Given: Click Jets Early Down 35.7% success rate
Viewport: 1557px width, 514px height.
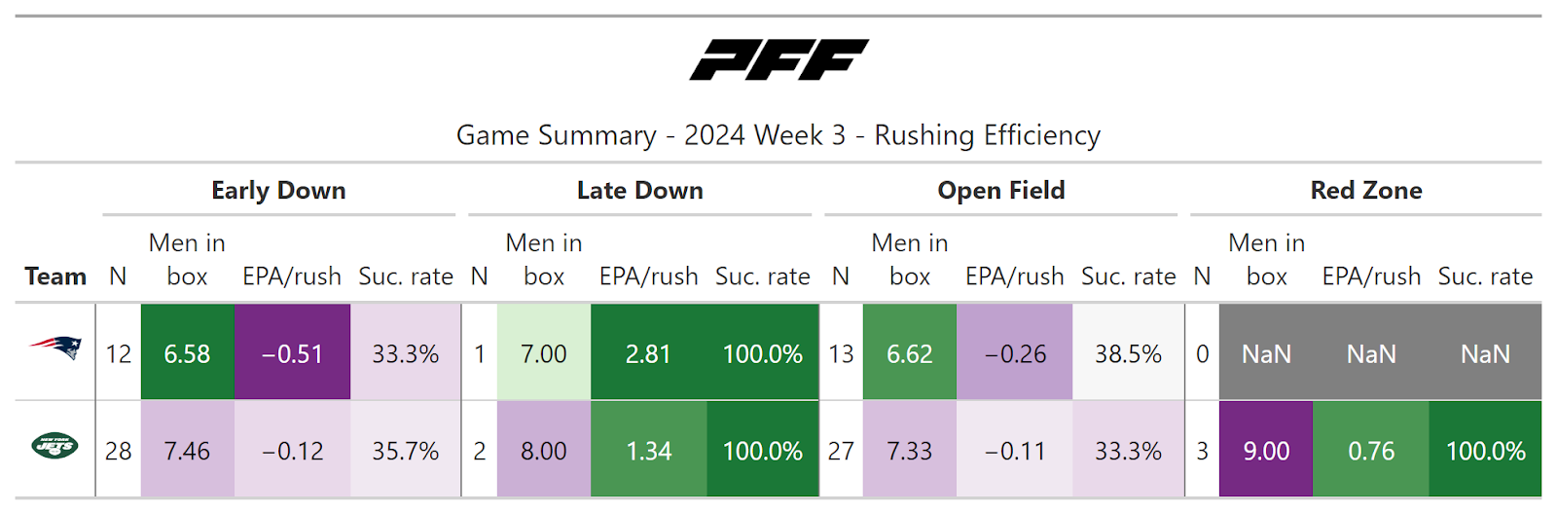Looking at the screenshot, I should click(405, 451).
